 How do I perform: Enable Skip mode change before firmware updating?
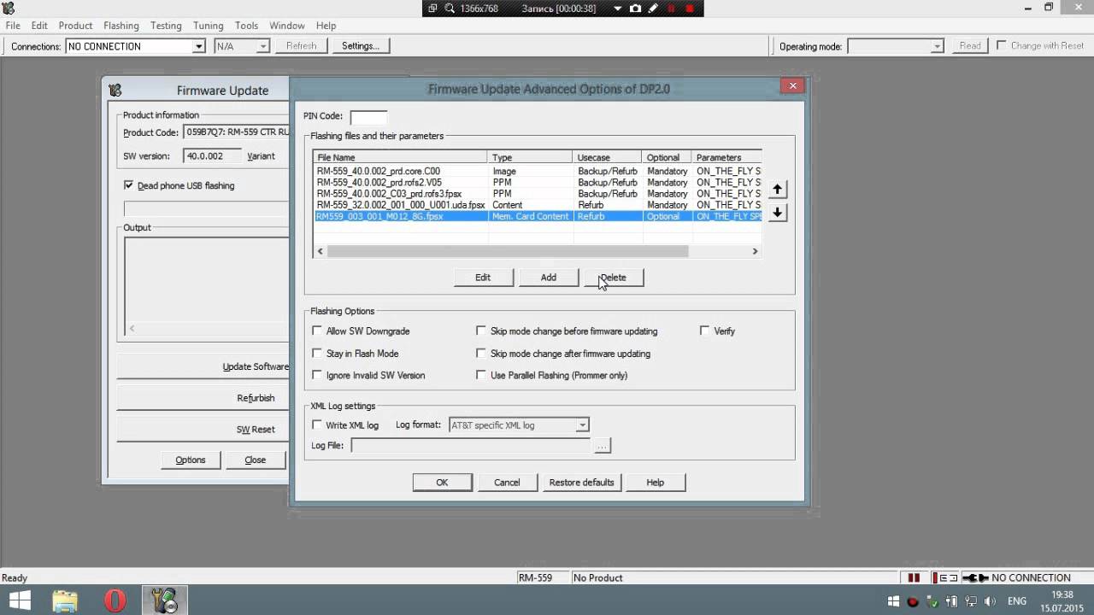(481, 331)
